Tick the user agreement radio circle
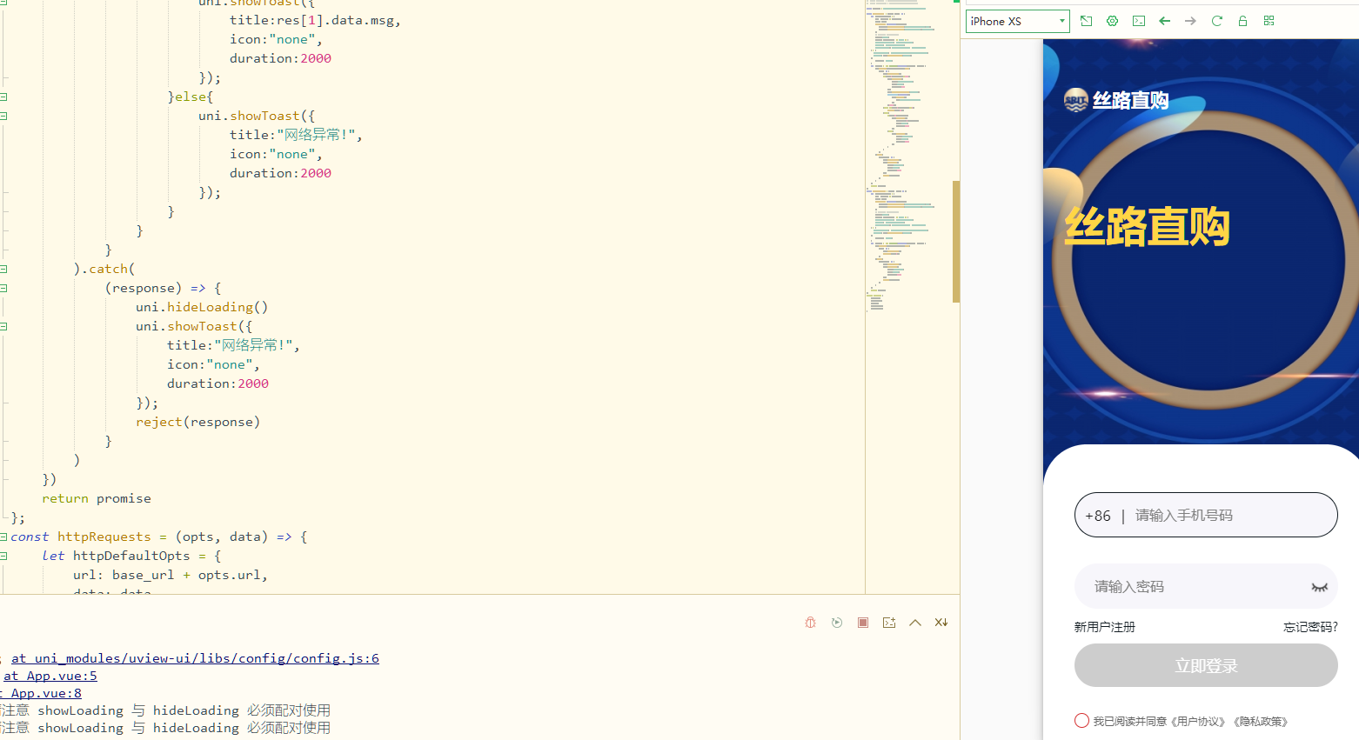 click(x=1081, y=721)
